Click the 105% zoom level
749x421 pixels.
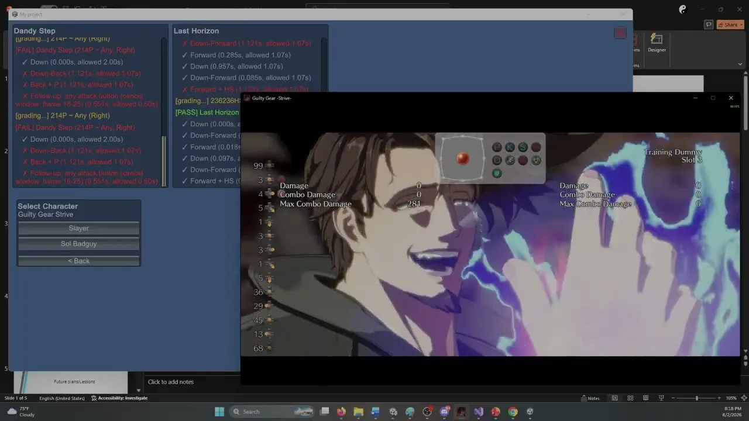click(731, 398)
